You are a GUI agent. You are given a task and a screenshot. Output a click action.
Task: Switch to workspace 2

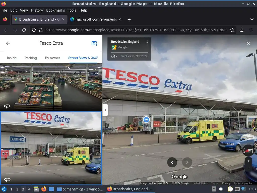click(x=17, y=189)
